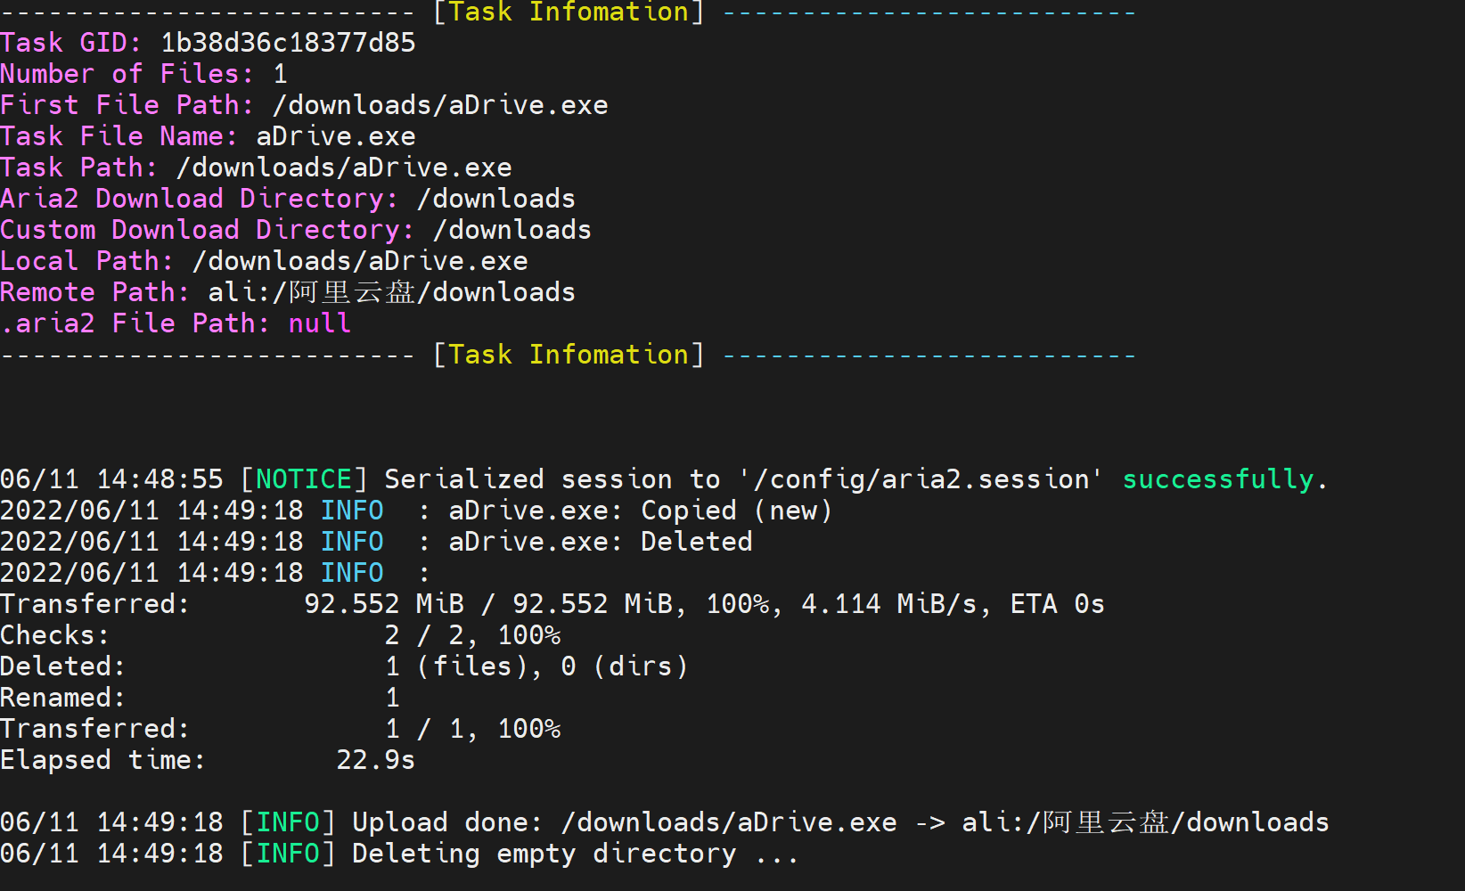Click the '.aria2 File Path:' null value

320,323
